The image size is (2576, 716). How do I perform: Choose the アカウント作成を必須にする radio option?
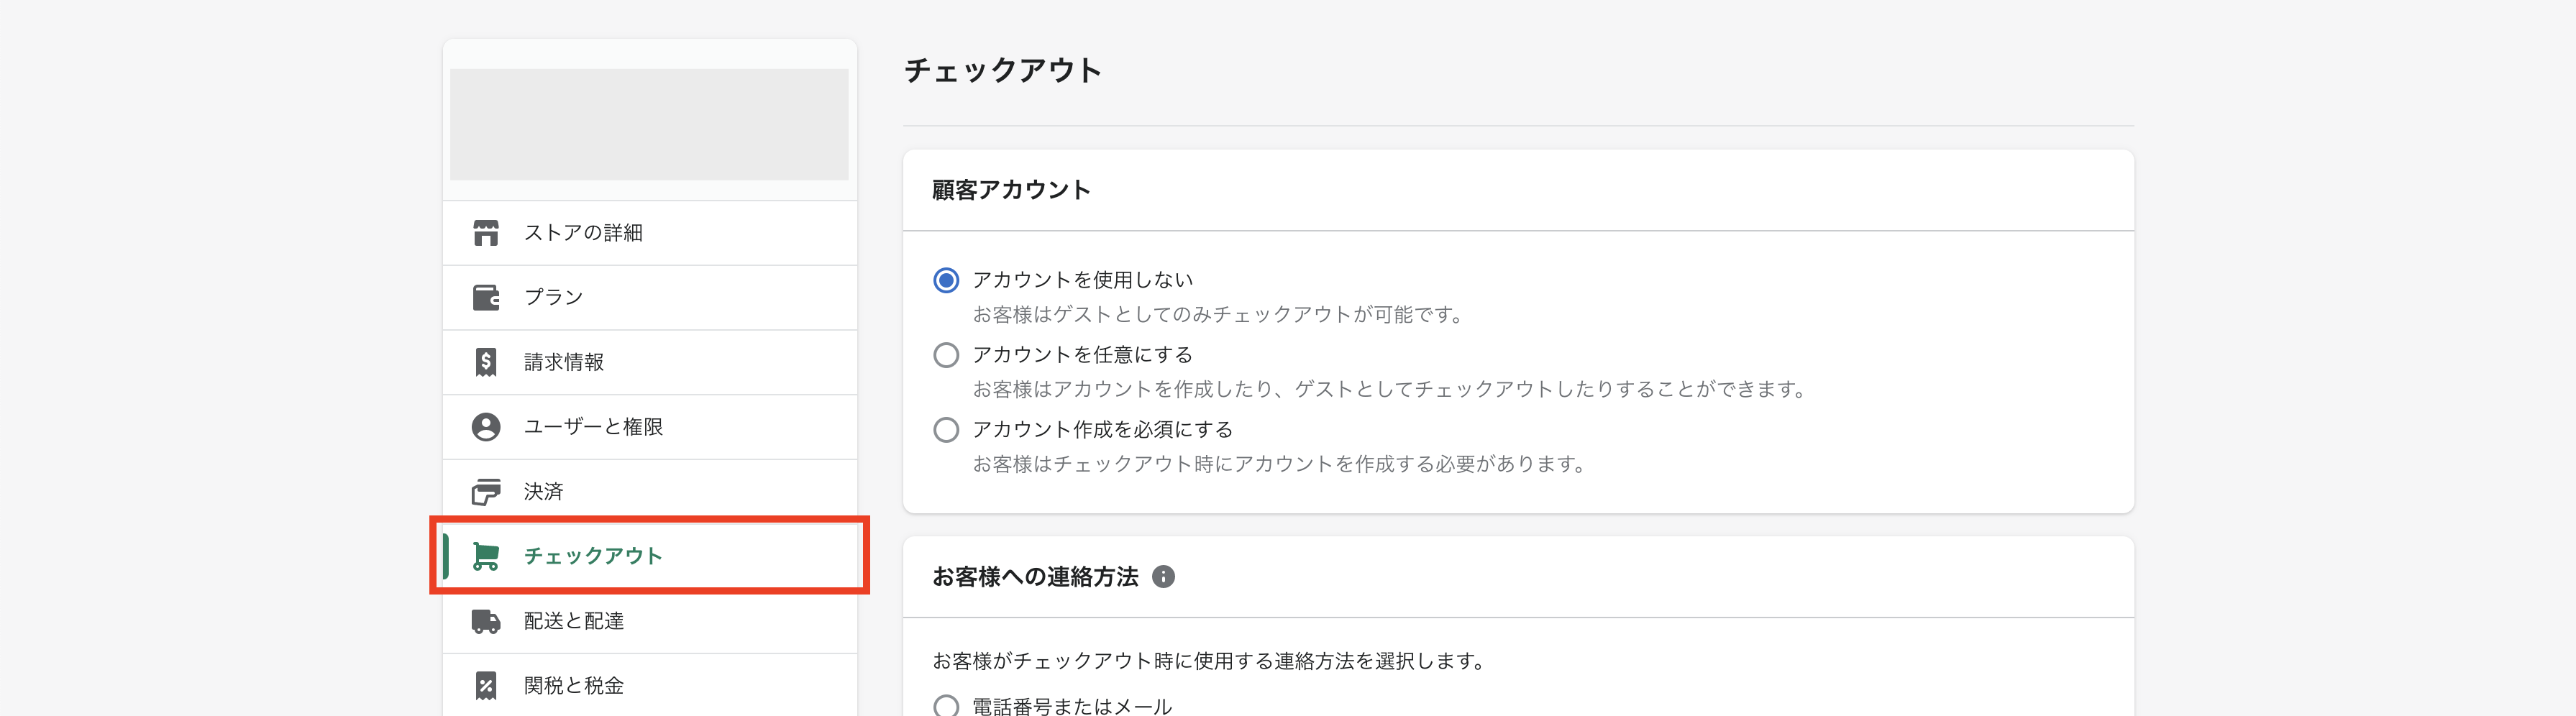(x=946, y=430)
